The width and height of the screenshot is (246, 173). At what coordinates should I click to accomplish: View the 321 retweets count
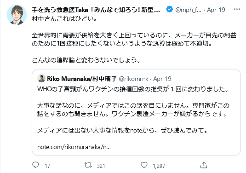coord(101,166)
